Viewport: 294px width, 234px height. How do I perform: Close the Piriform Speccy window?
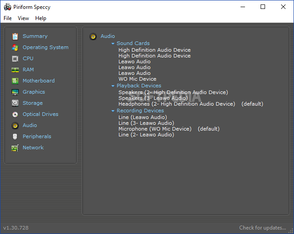click(283, 7)
